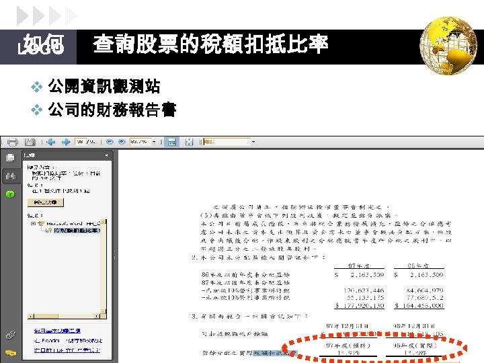
Task: Open the paperclip attachments panel icon
Action: tap(11, 335)
